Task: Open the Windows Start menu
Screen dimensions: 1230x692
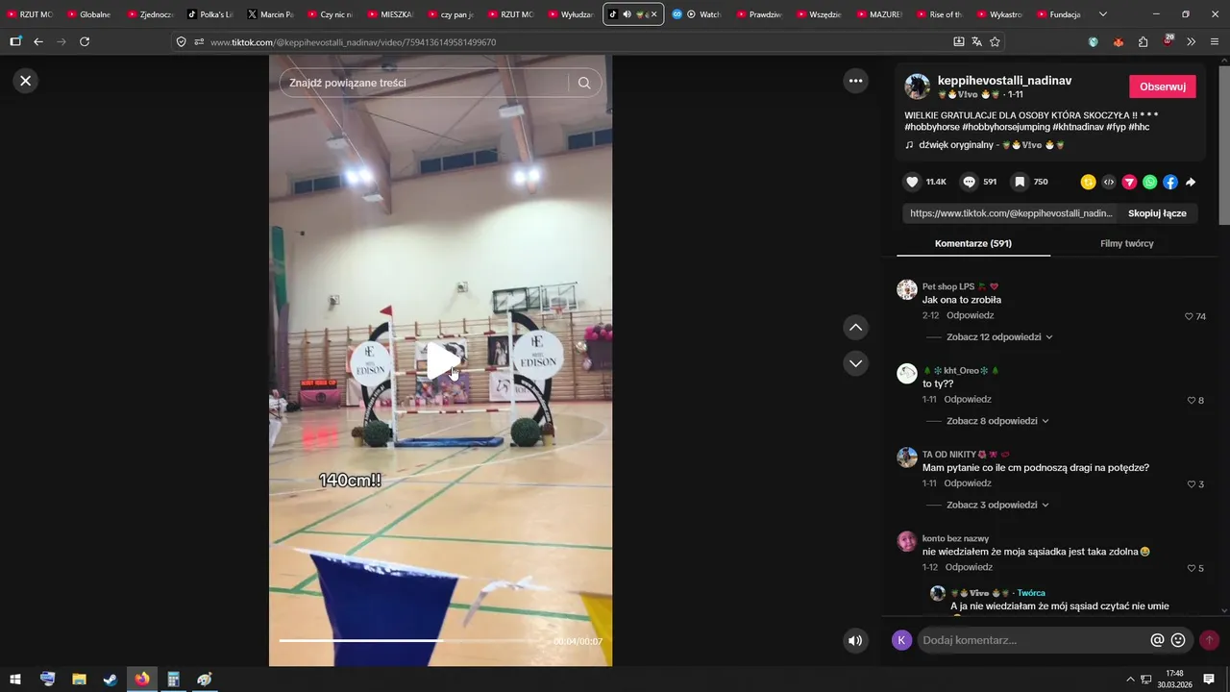Action: point(15,680)
